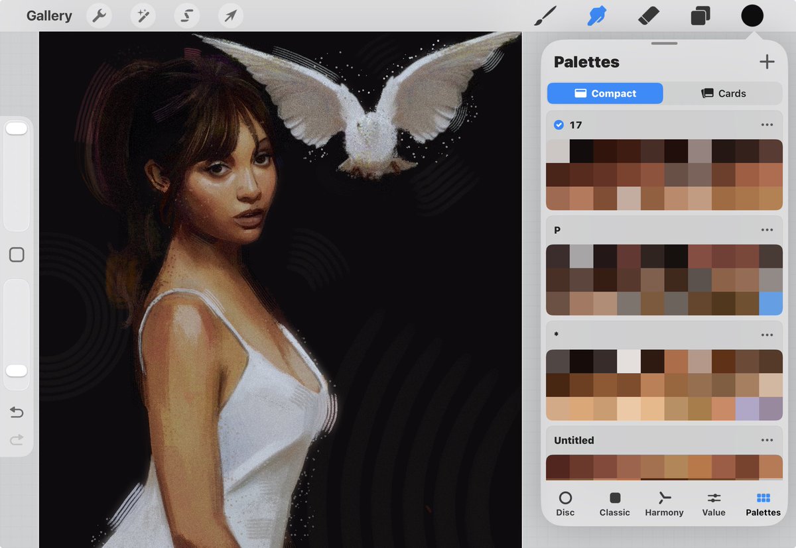Pick first dark gray swatch in palette *
Screen dimensions: 796x548
(557, 361)
